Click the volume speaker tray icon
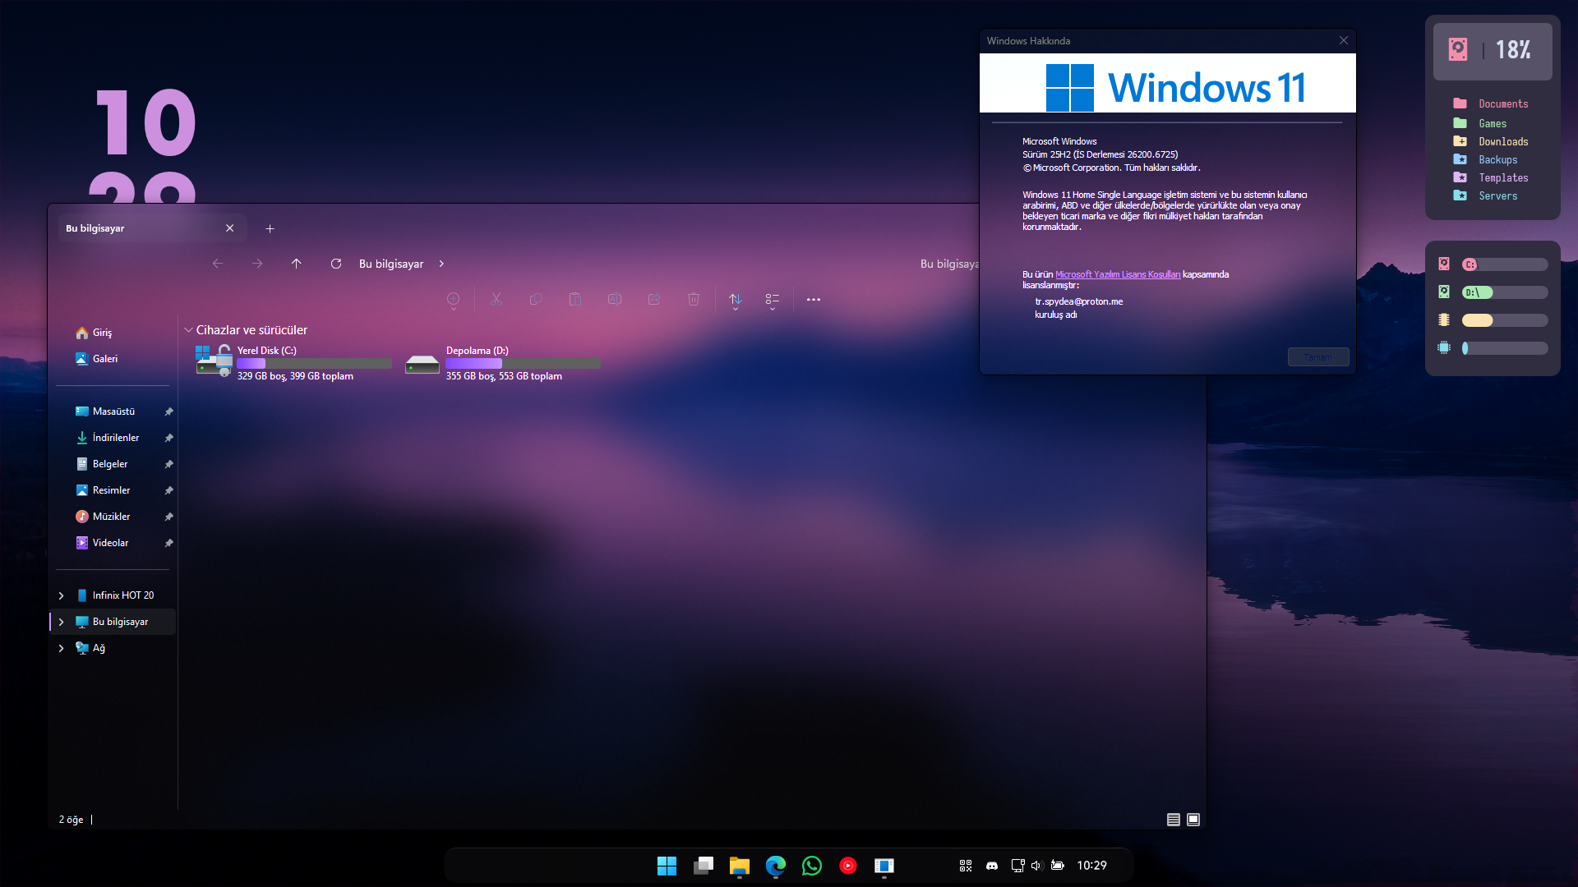Screen dimensions: 1578x887 pos(1036,866)
